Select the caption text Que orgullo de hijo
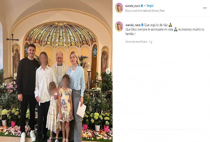 click(x=156, y=25)
